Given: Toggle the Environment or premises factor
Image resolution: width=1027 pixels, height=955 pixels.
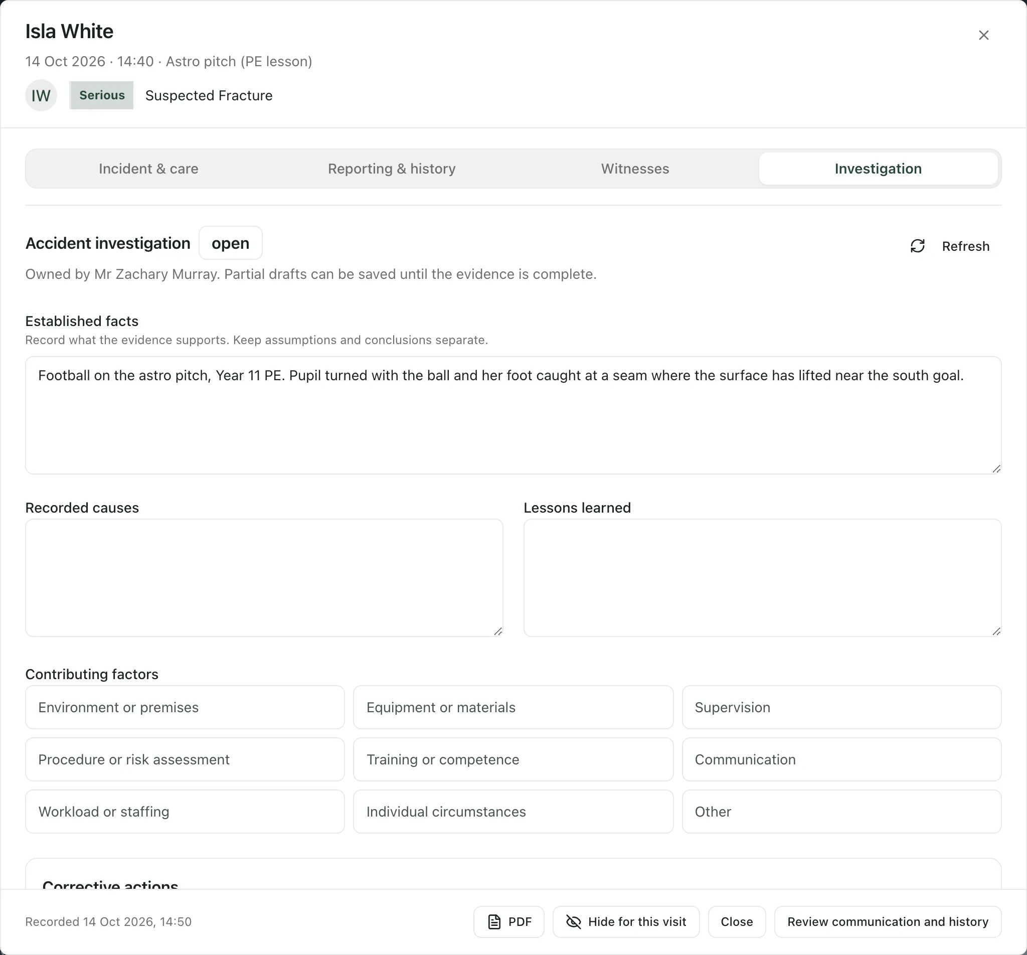Looking at the screenshot, I should (185, 707).
